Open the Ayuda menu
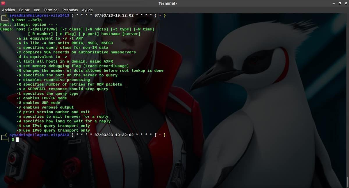This screenshot has height=188, width=349. [x=87, y=10]
